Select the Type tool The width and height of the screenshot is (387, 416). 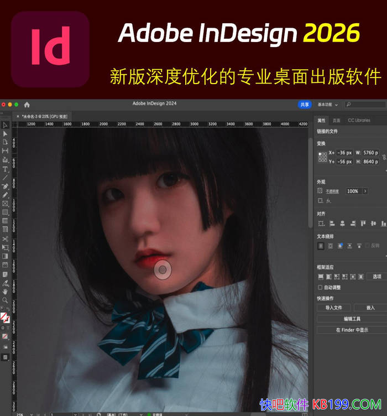5,169
